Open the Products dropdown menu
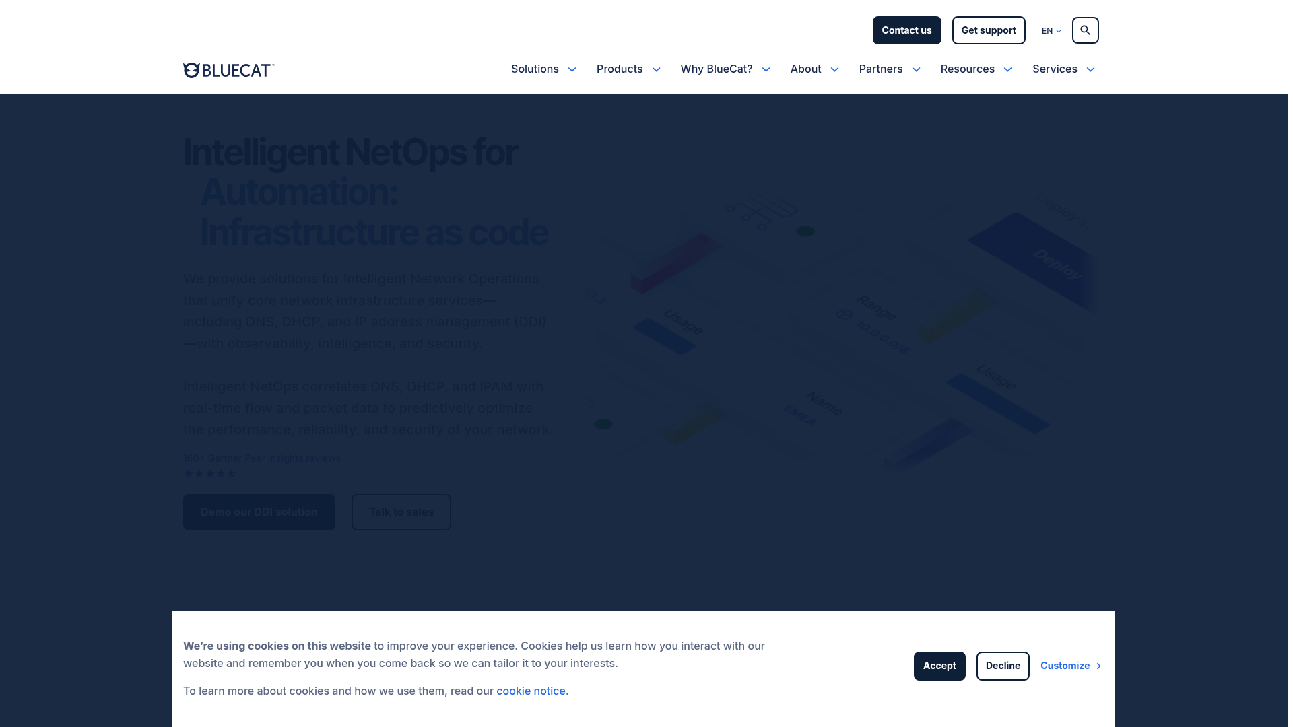The height and width of the screenshot is (727, 1293). (628, 69)
